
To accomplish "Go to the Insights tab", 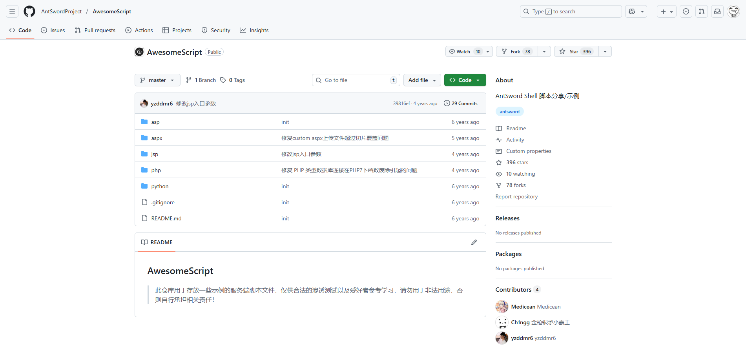I will tap(254, 30).
